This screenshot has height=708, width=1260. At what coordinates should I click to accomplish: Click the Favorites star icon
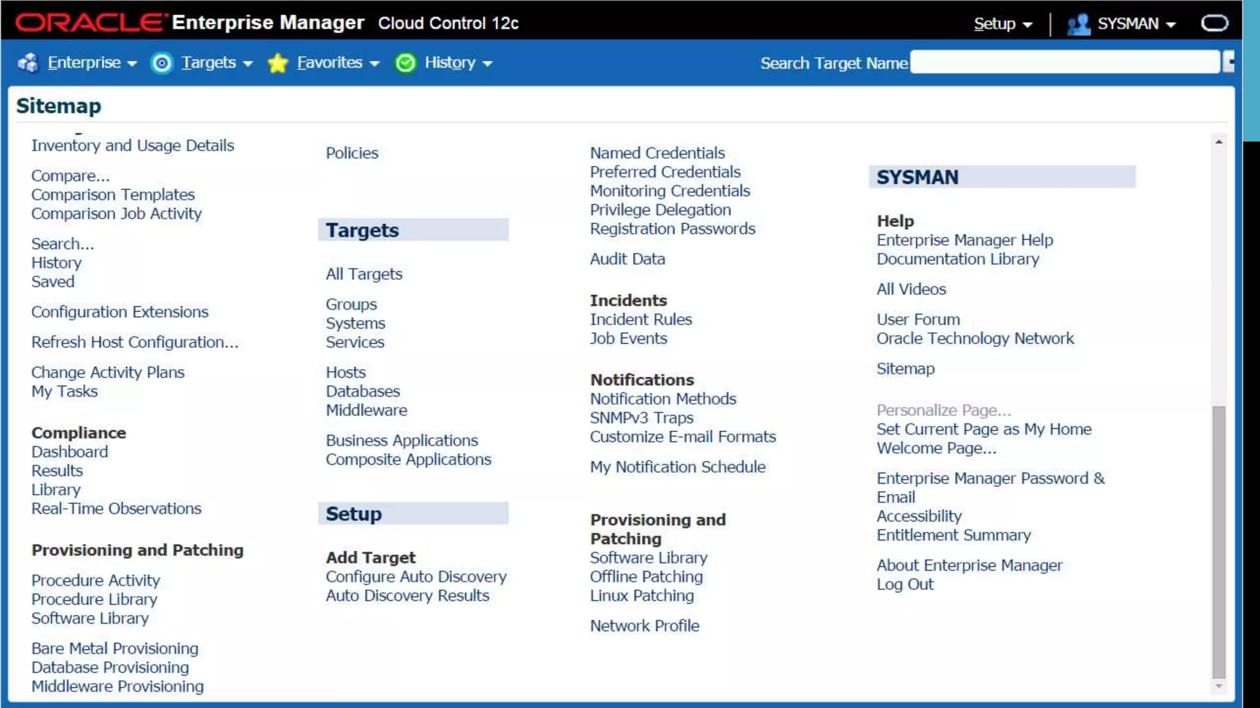pyautogui.click(x=278, y=63)
